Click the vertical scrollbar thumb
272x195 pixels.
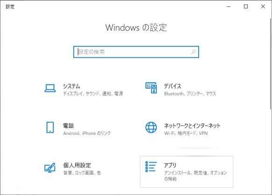271,63
